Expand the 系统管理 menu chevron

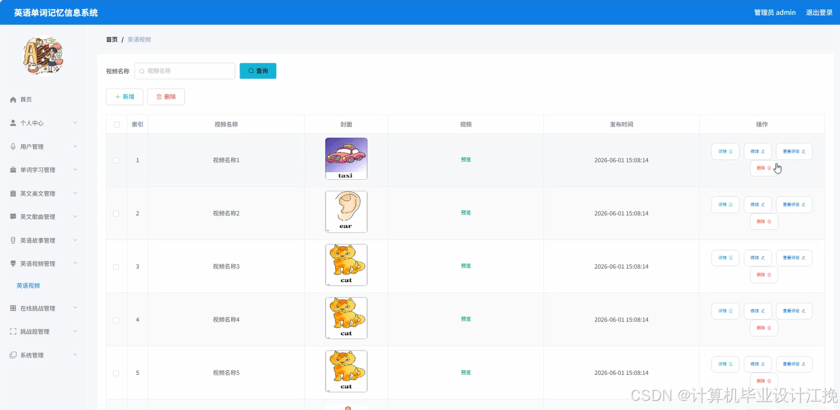75,356
